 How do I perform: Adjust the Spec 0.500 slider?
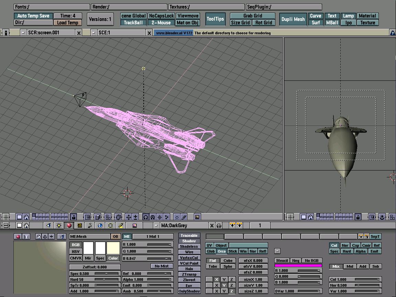click(x=95, y=274)
